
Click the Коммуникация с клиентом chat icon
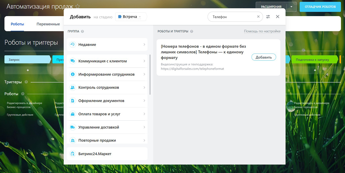coord(72,61)
